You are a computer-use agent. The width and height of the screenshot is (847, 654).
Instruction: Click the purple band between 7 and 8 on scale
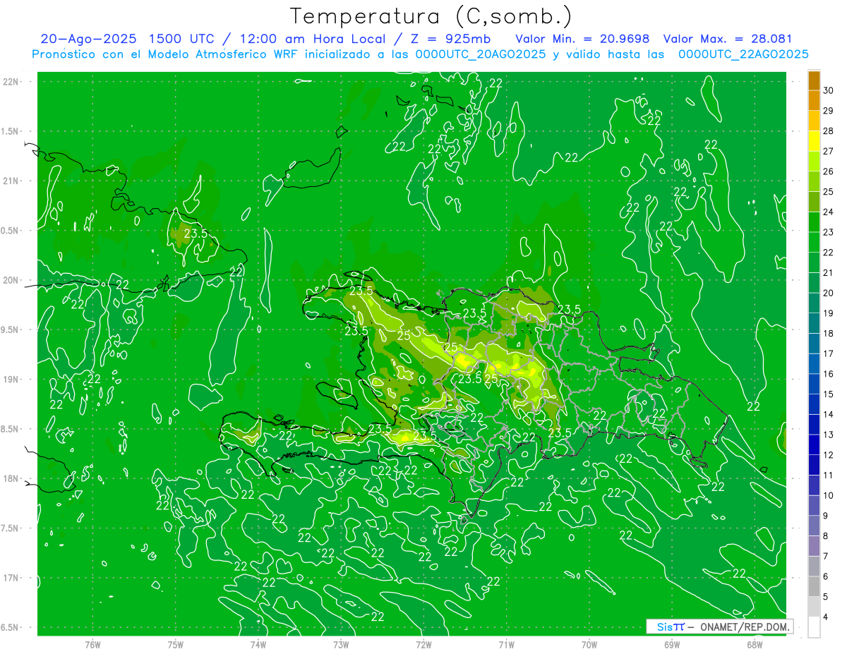point(814,545)
